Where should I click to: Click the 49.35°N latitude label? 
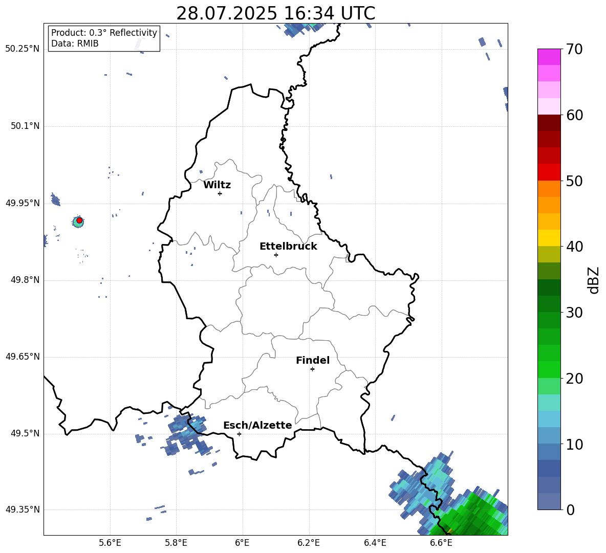23,510
